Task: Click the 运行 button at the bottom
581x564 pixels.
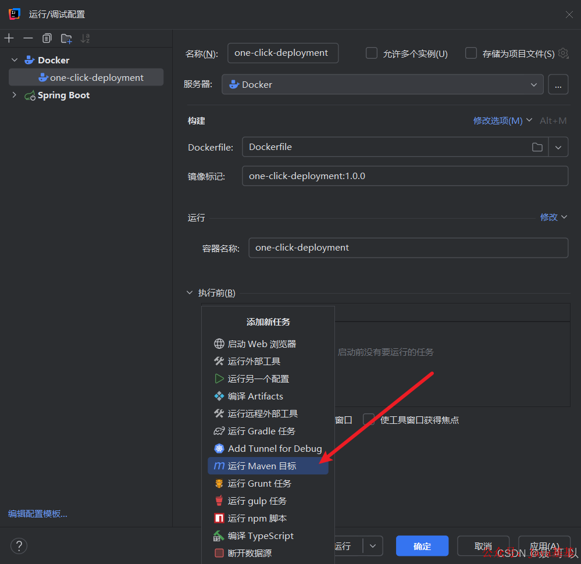Action: (348, 546)
